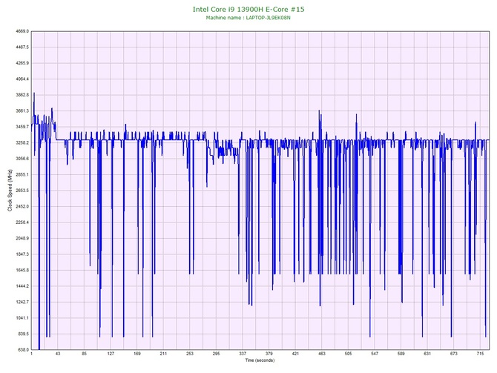Screen dimensions: 497x373
Task: Click the 127 time-axis tick label
Action: coord(111,354)
